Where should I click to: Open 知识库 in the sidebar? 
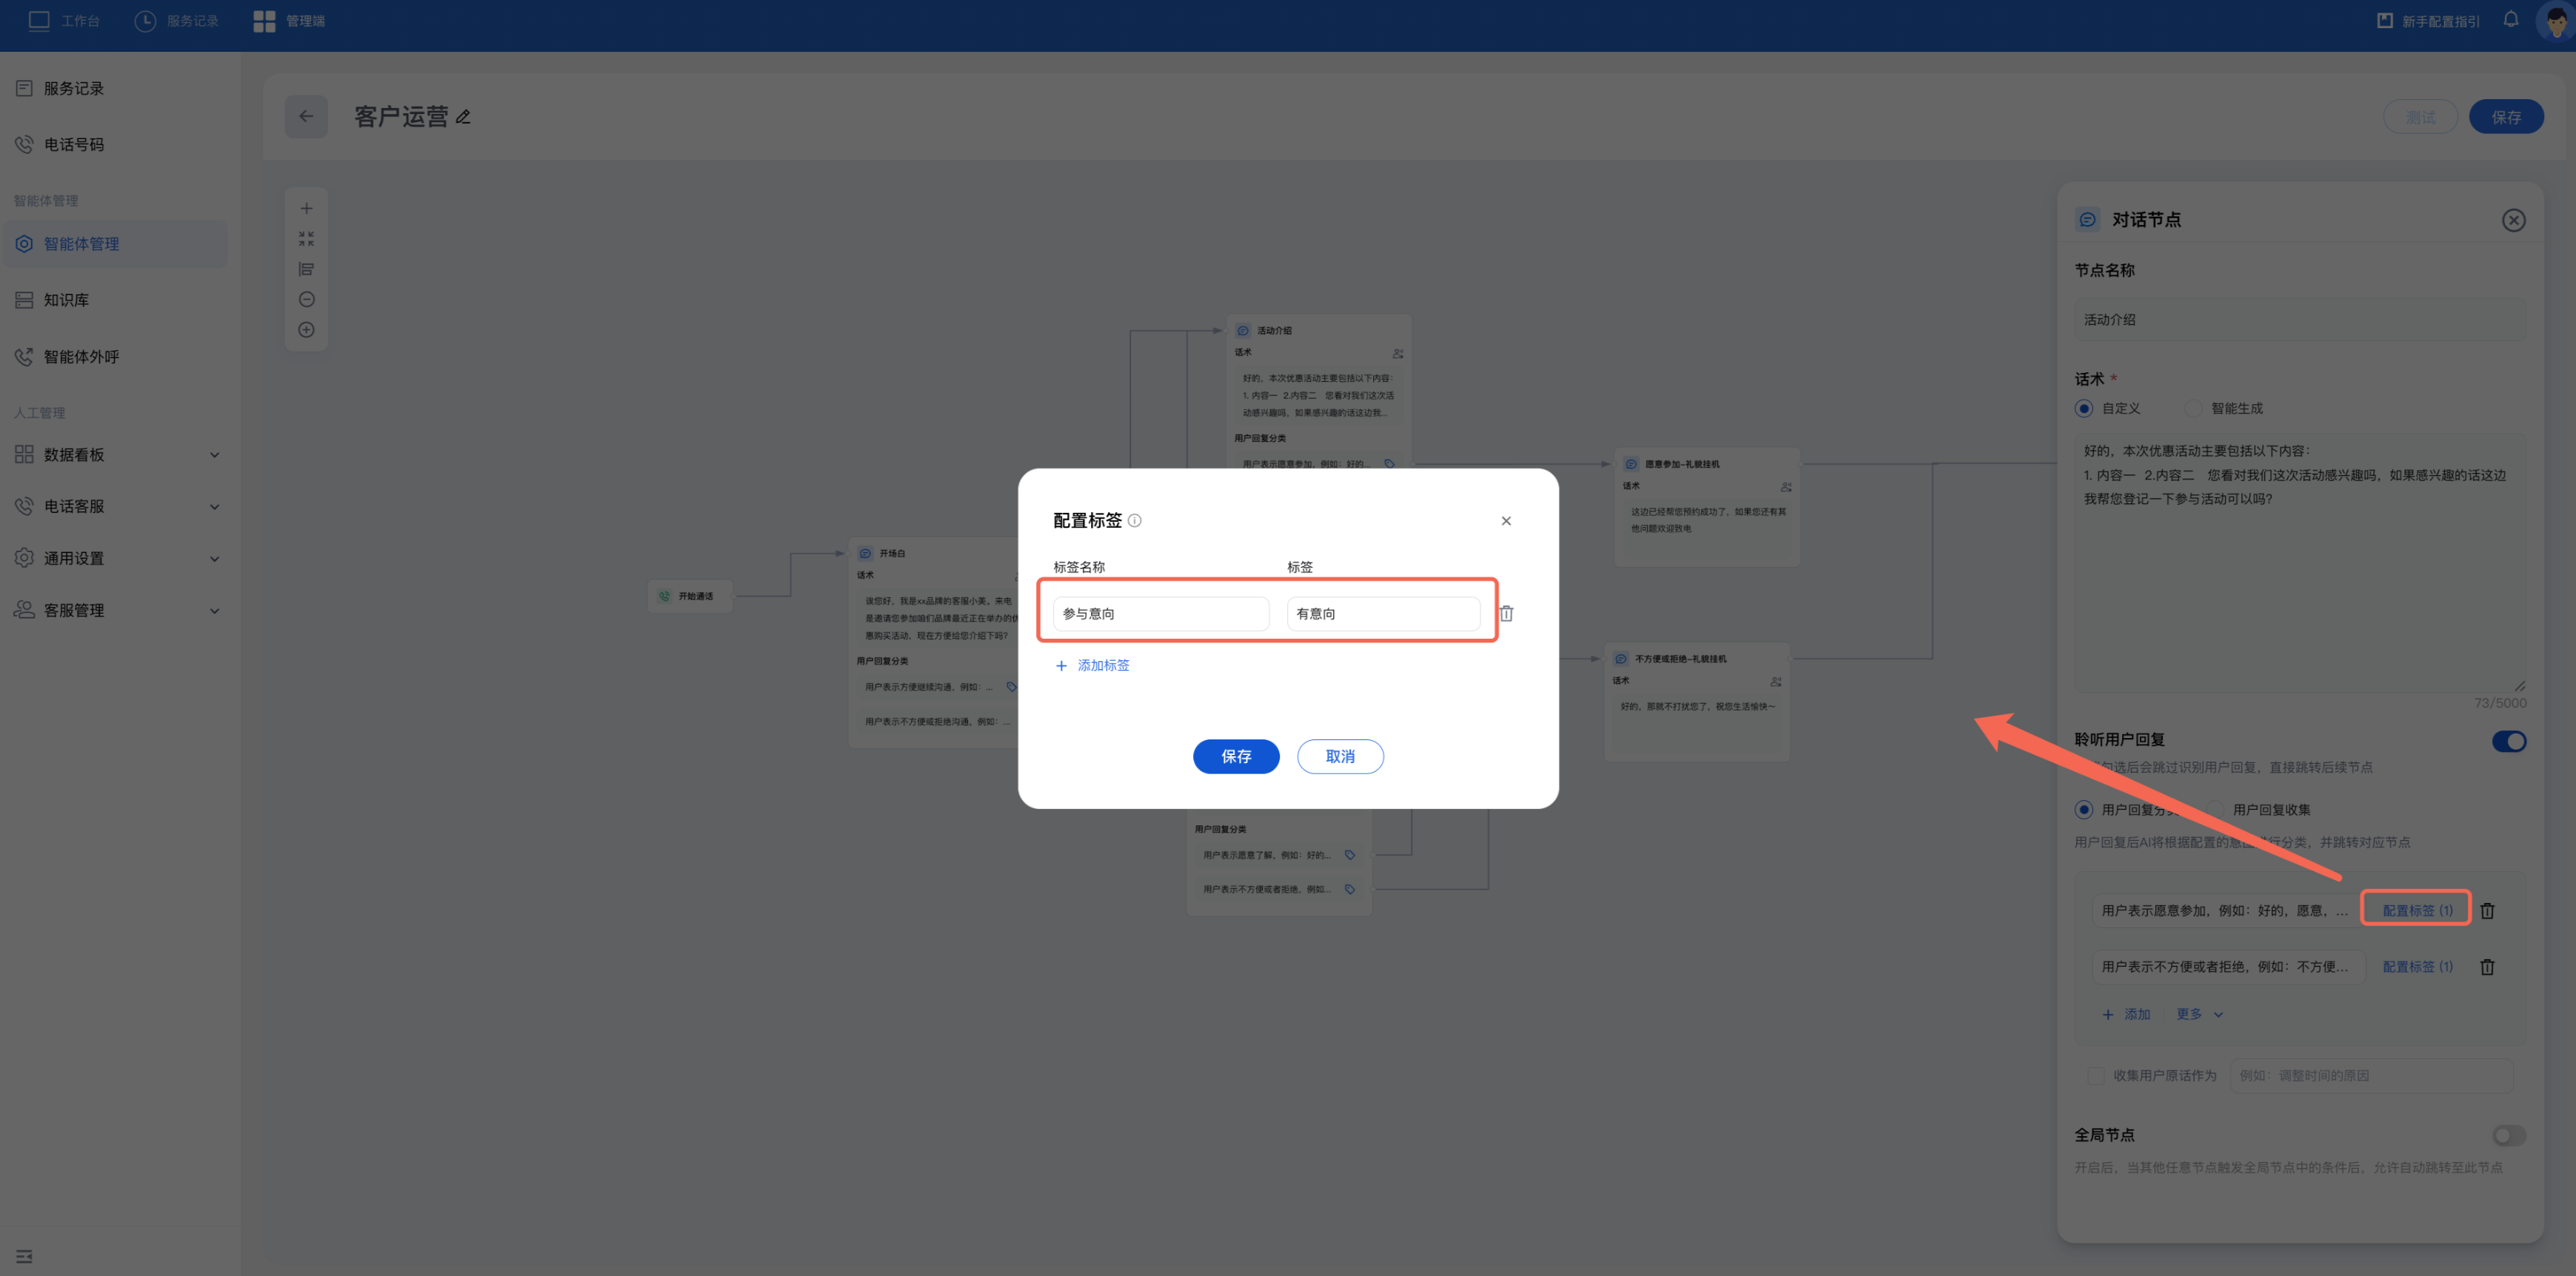(66, 300)
